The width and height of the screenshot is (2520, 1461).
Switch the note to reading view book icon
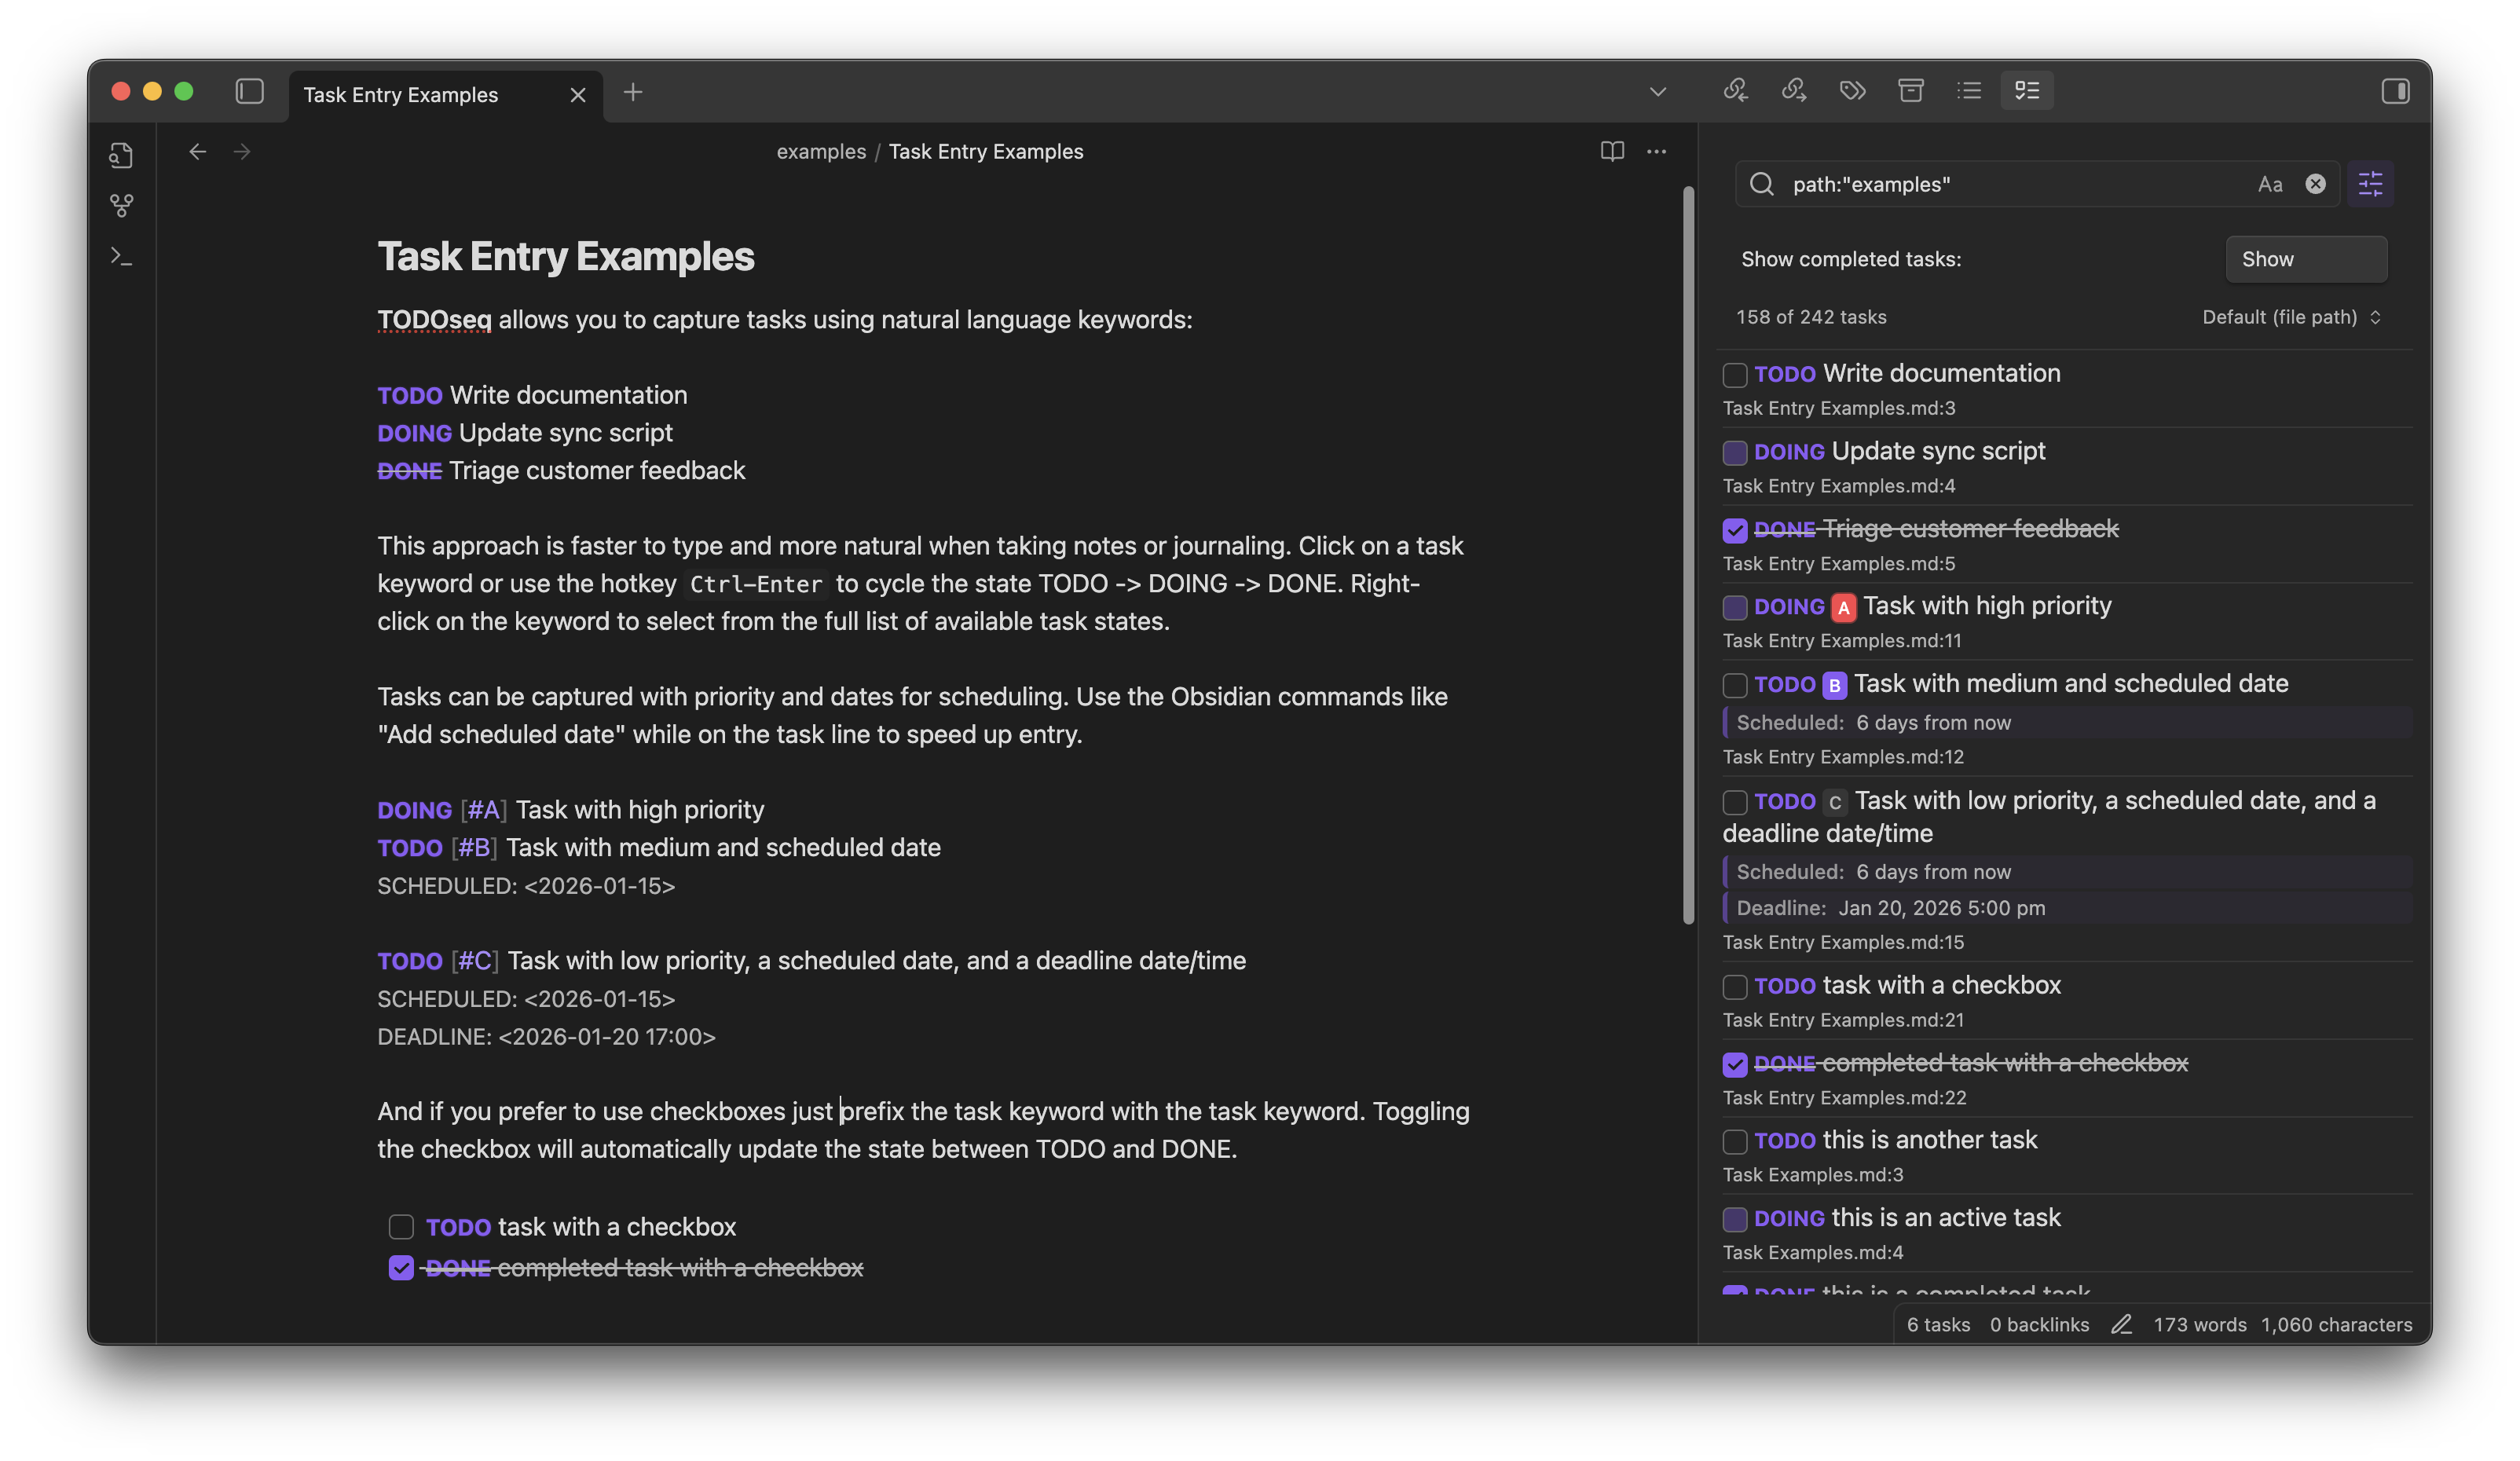(1614, 151)
